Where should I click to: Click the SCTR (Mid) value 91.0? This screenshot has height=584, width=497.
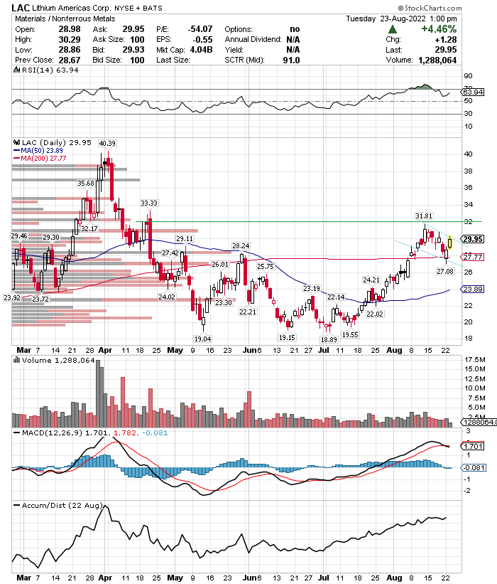(291, 60)
